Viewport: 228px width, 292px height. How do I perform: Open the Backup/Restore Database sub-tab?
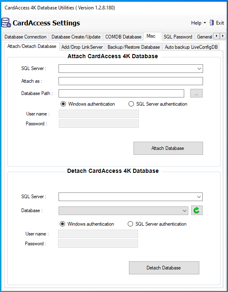(133, 47)
